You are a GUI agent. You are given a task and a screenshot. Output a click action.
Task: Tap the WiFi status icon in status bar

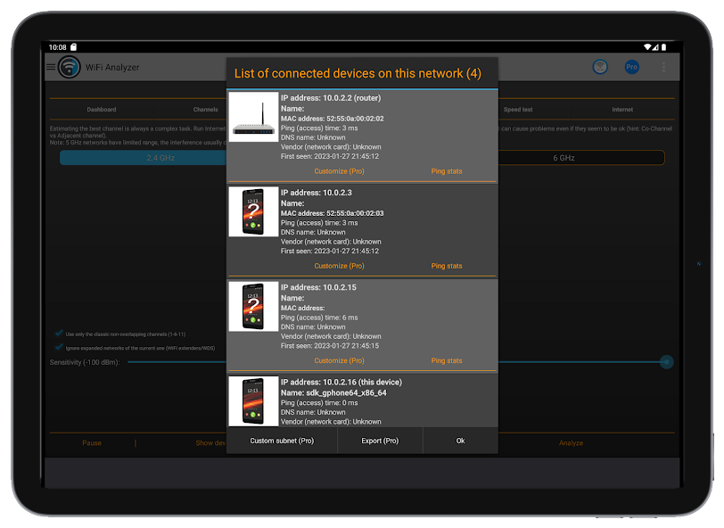click(x=648, y=46)
